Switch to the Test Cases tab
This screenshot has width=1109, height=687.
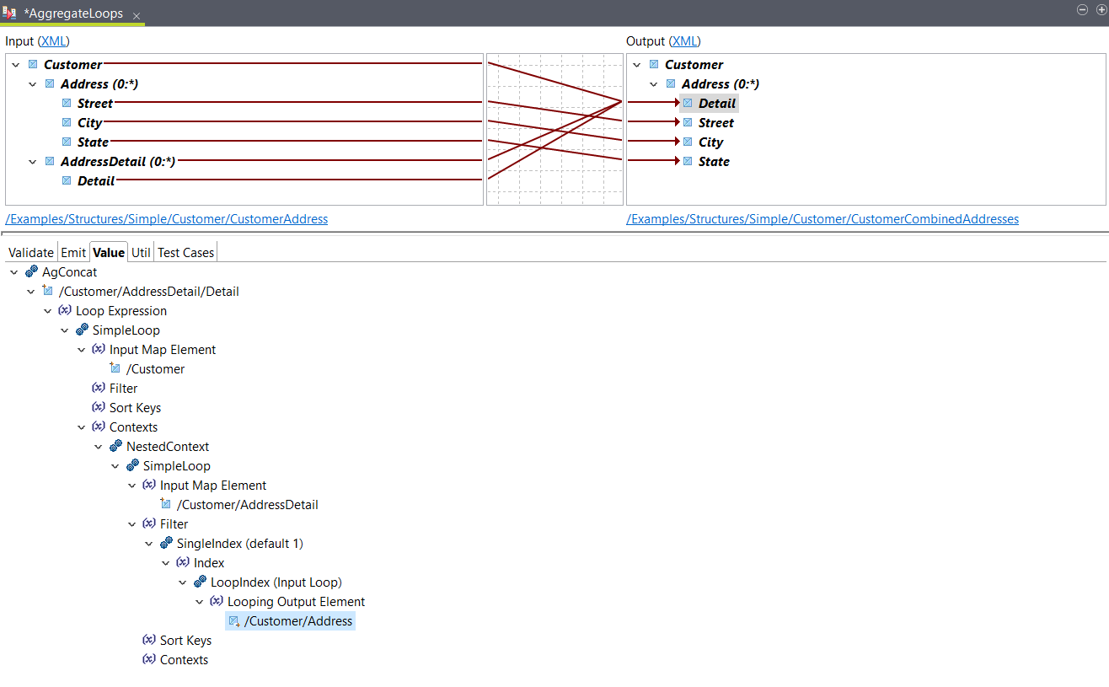185,252
